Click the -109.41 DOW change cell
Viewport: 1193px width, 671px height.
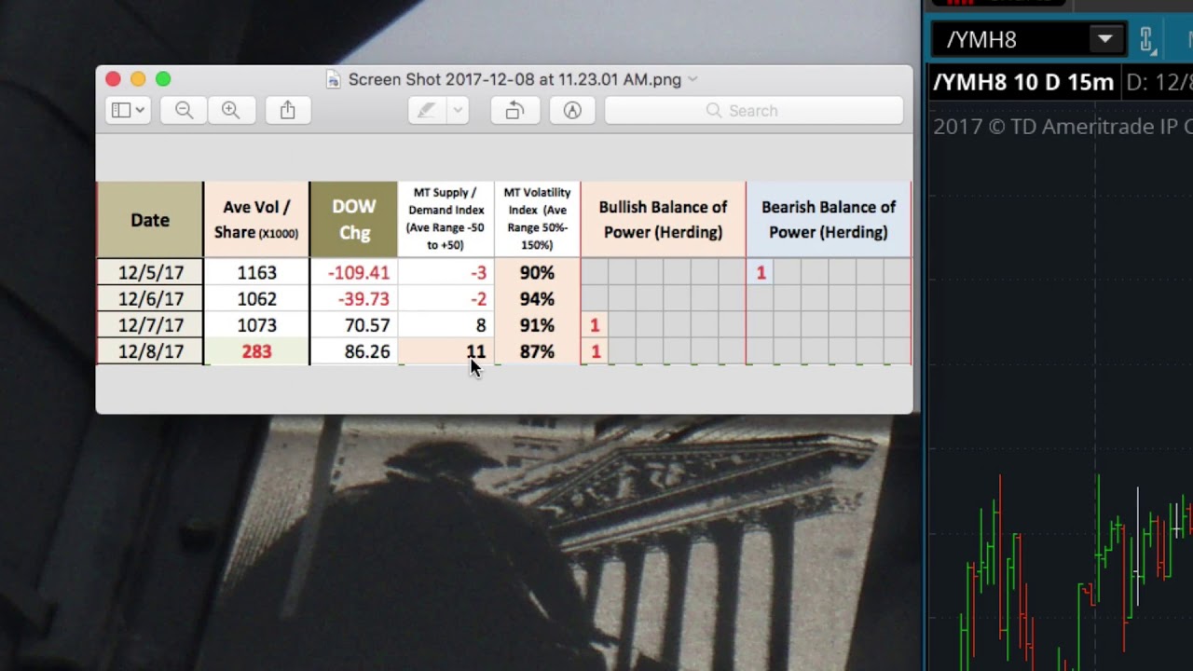(x=354, y=272)
